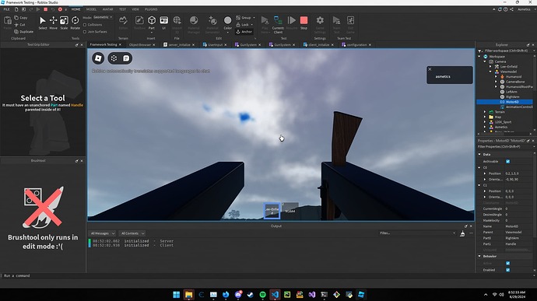The image size is (537, 301).
Task: Open the chat icon in viewport
Action: click(126, 58)
